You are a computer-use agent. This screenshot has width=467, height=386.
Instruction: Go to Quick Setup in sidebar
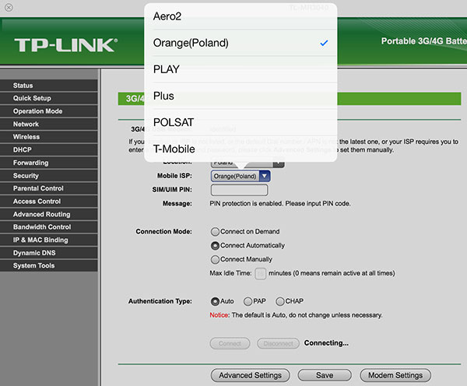click(49, 98)
